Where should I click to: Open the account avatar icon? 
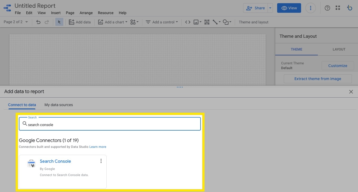350,8
